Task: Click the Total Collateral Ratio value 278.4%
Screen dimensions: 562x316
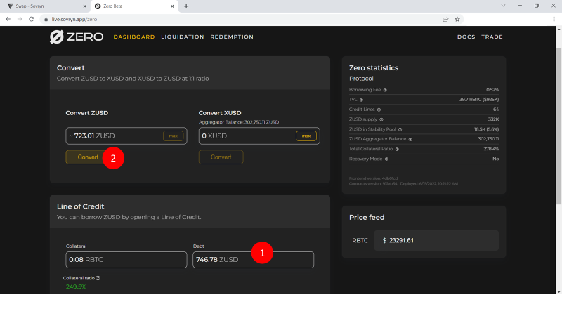Action: 491,149
